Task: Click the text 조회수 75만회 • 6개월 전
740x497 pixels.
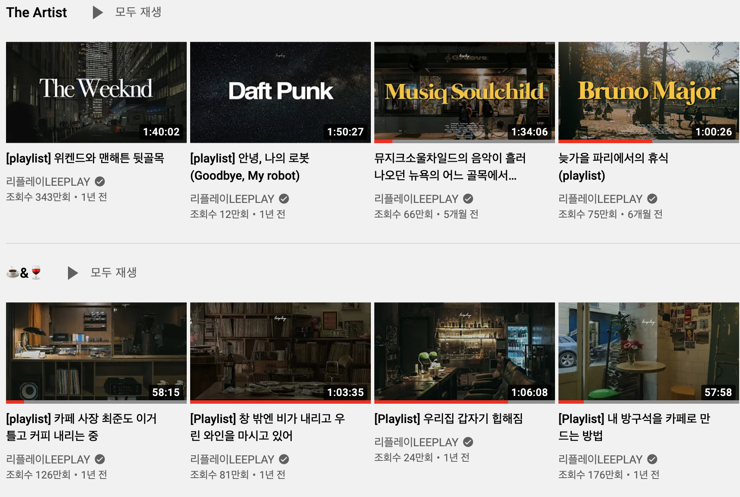Action: [x=610, y=214]
